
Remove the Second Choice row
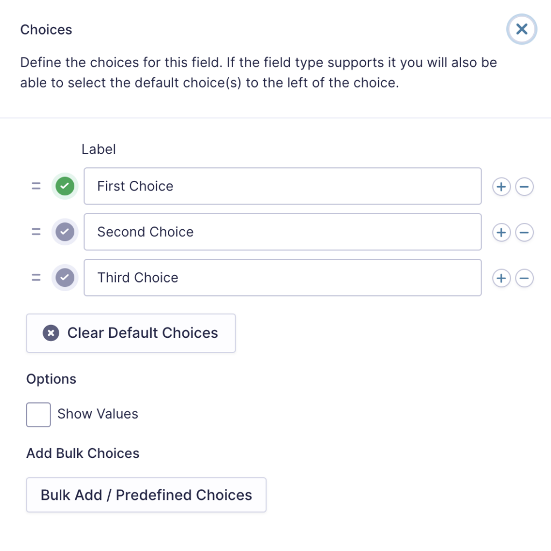(524, 232)
